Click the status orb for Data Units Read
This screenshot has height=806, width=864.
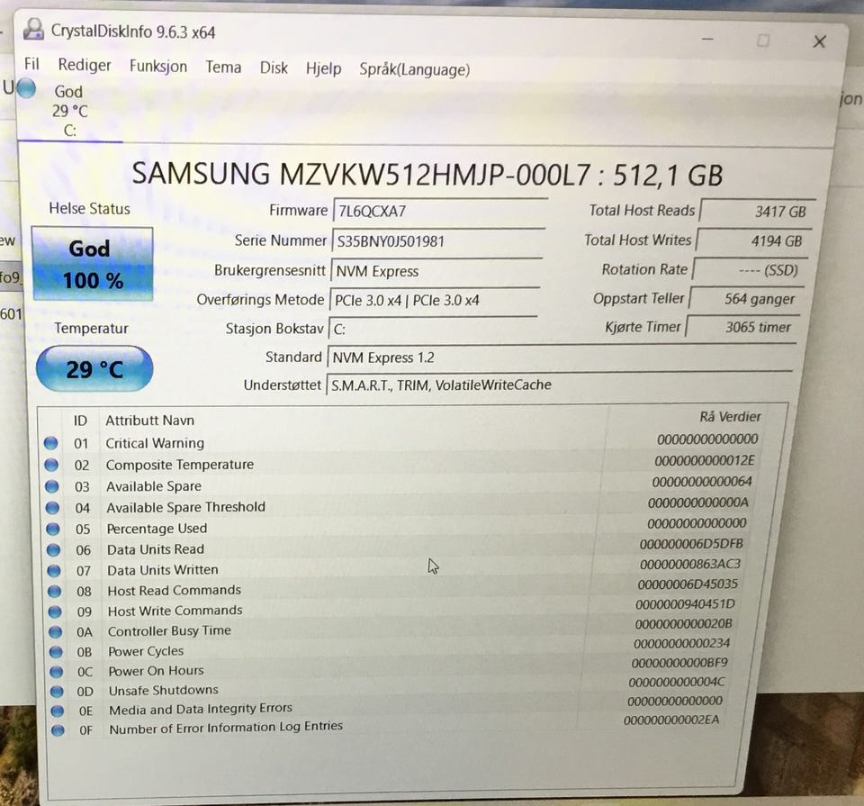click(53, 549)
